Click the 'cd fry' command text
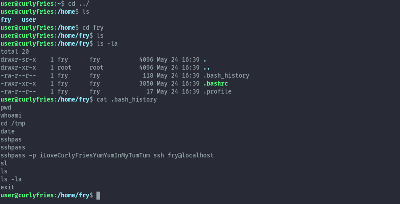Screen dimensions: 400x204 point(93,27)
